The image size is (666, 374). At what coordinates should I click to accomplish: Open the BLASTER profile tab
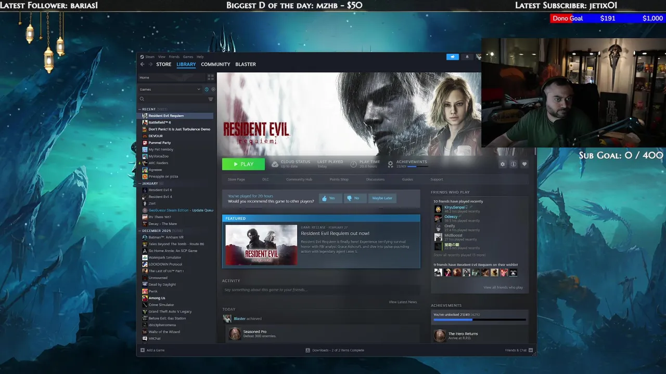246,64
